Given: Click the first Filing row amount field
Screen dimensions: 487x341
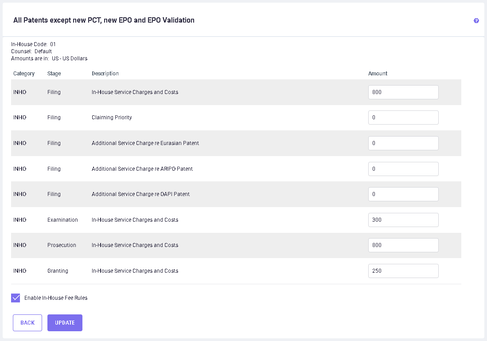Looking at the screenshot, I should click(x=403, y=92).
